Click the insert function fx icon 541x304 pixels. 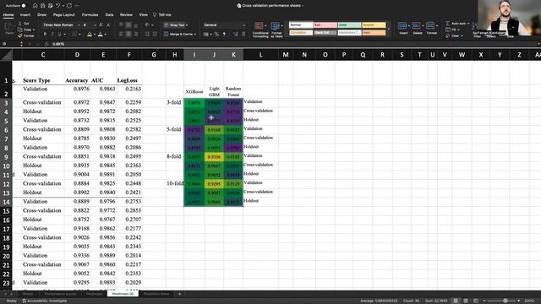tap(47, 44)
